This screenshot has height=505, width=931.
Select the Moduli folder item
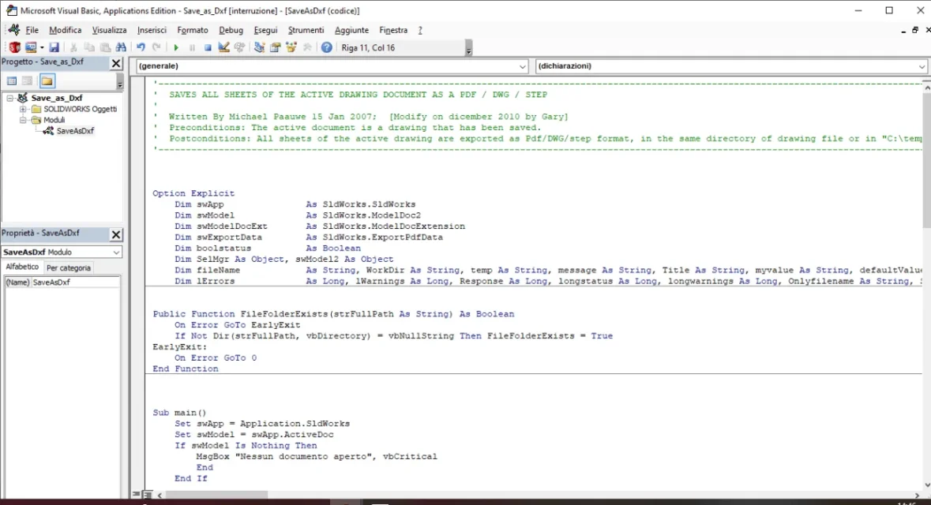(x=54, y=120)
